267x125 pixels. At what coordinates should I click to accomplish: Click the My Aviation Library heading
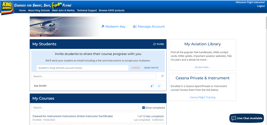[202, 44]
